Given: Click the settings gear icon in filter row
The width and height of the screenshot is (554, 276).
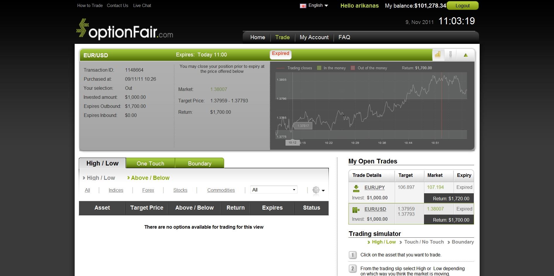Looking at the screenshot, I should click(316, 190).
